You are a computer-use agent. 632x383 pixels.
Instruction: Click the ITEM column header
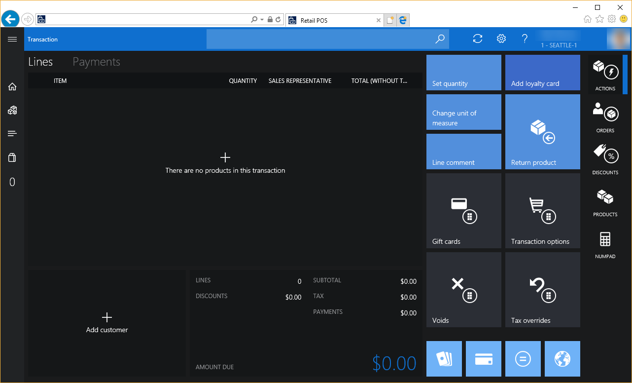pos(60,81)
